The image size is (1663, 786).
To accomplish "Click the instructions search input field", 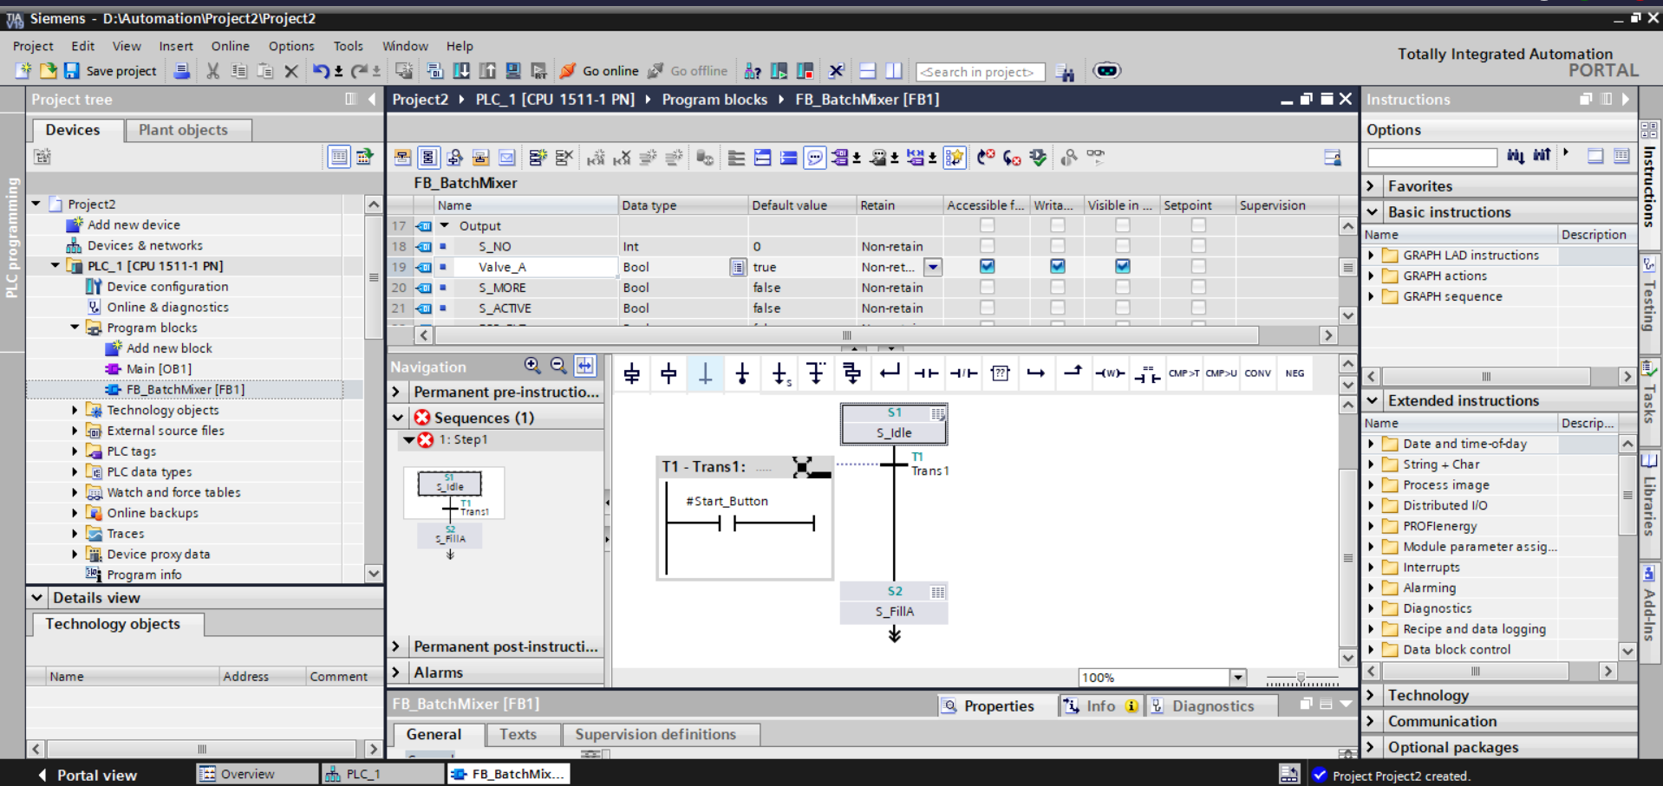I will click(1432, 157).
